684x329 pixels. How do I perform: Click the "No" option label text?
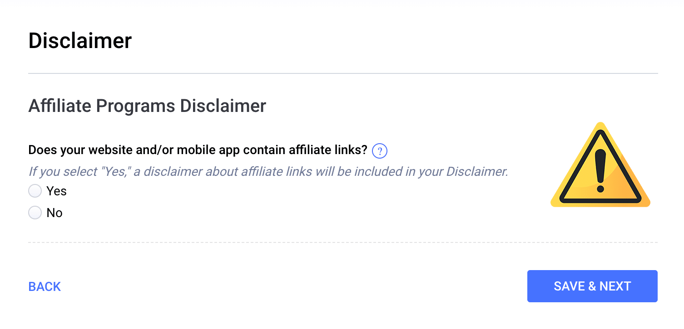coord(55,213)
